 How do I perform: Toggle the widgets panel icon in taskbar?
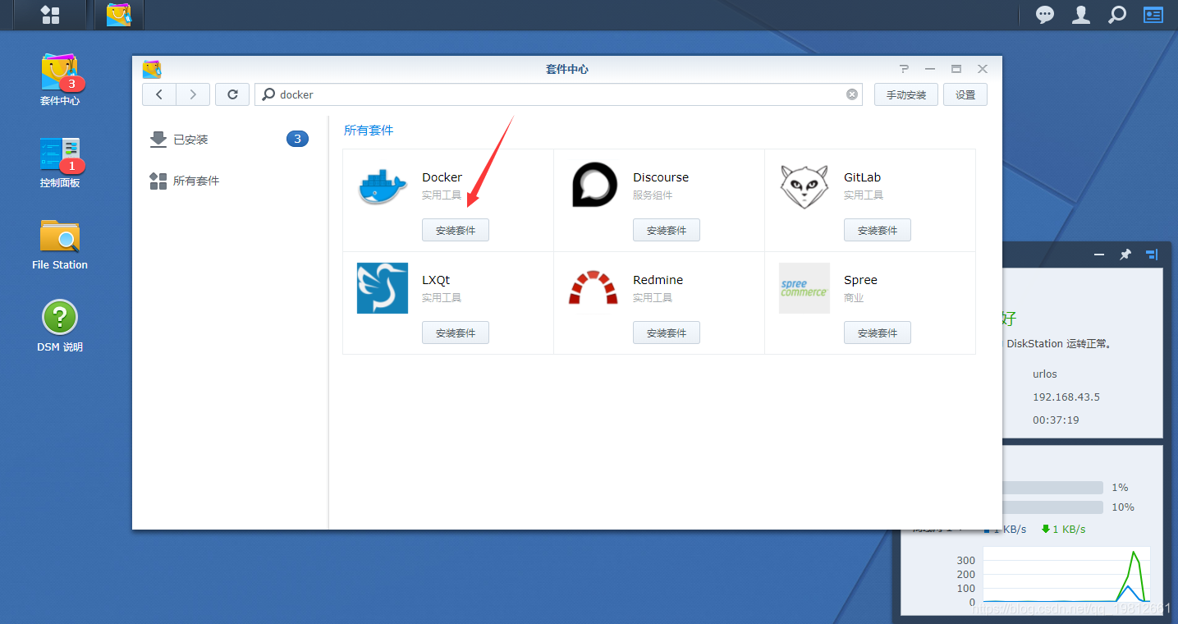1153,15
